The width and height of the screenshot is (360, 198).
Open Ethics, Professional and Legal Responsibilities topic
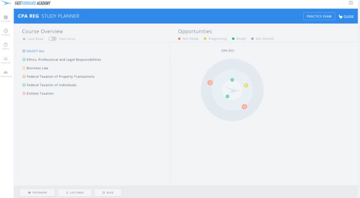click(x=63, y=60)
